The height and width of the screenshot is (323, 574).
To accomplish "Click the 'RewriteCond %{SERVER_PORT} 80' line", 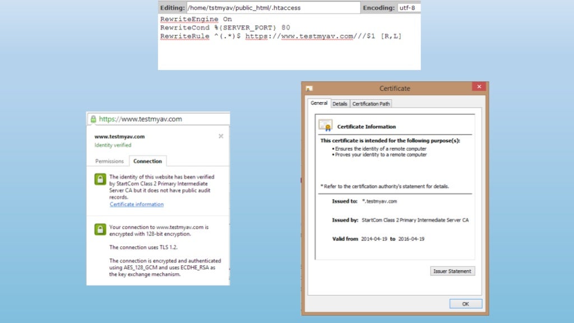I will click(x=225, y=27).
